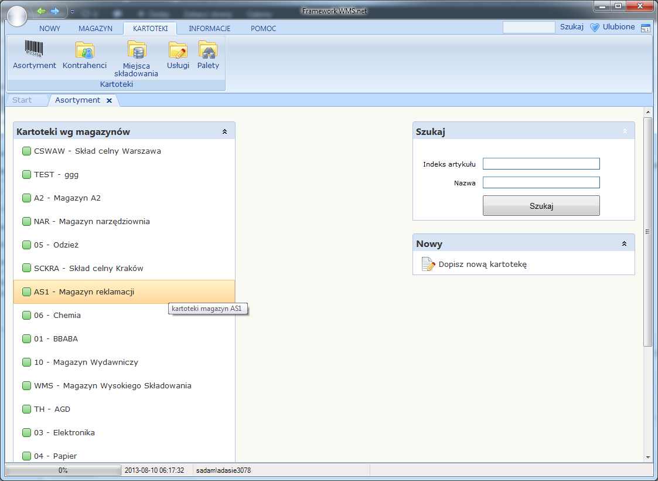The image size is (658, 481).
Task: Close the Asortyment tab
Action: tap(109, 100)
